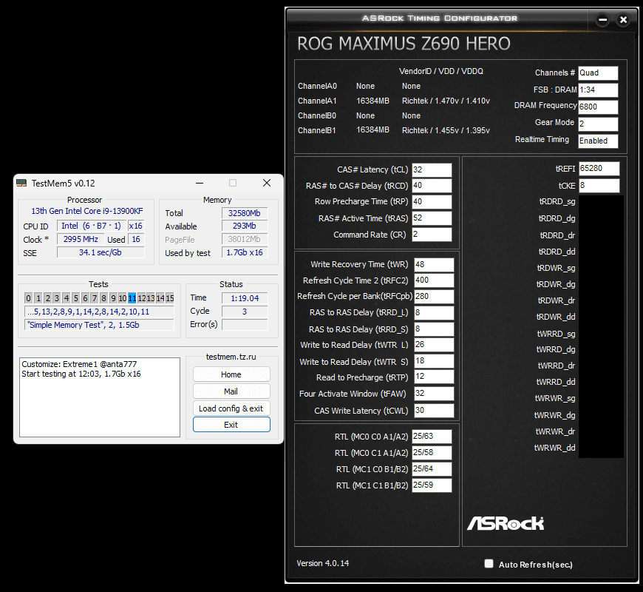Minimize the TestMem5 window
The width and height of the screenshot is (643, 592).
200,183
